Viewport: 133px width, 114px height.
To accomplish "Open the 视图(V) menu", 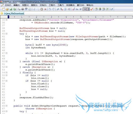I will tap(26, 5).
